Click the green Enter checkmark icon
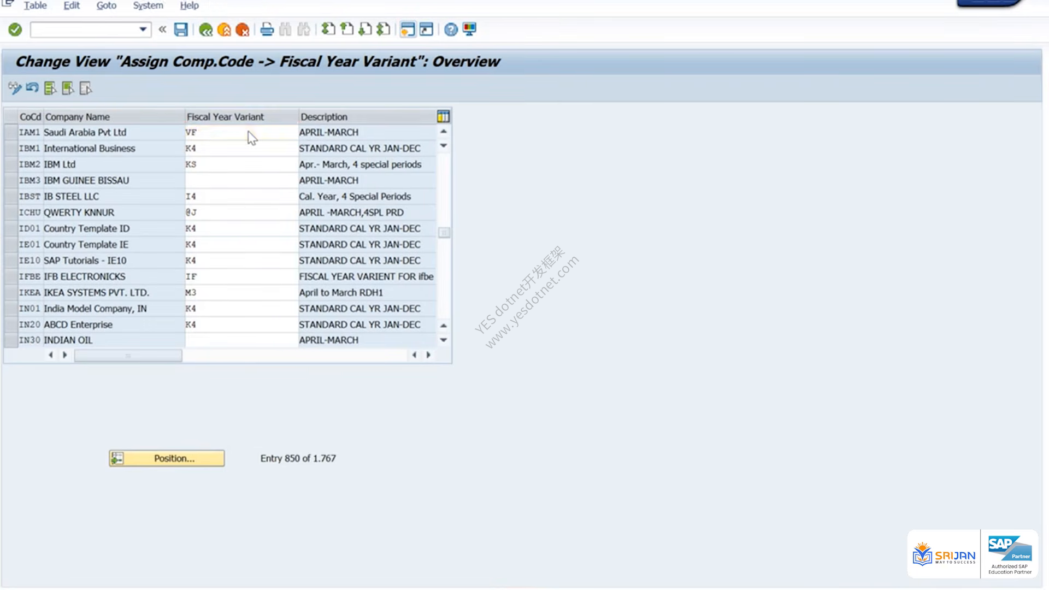Image resolution: width=1049 pixels, height=590 pixels. tap(15, 29)
